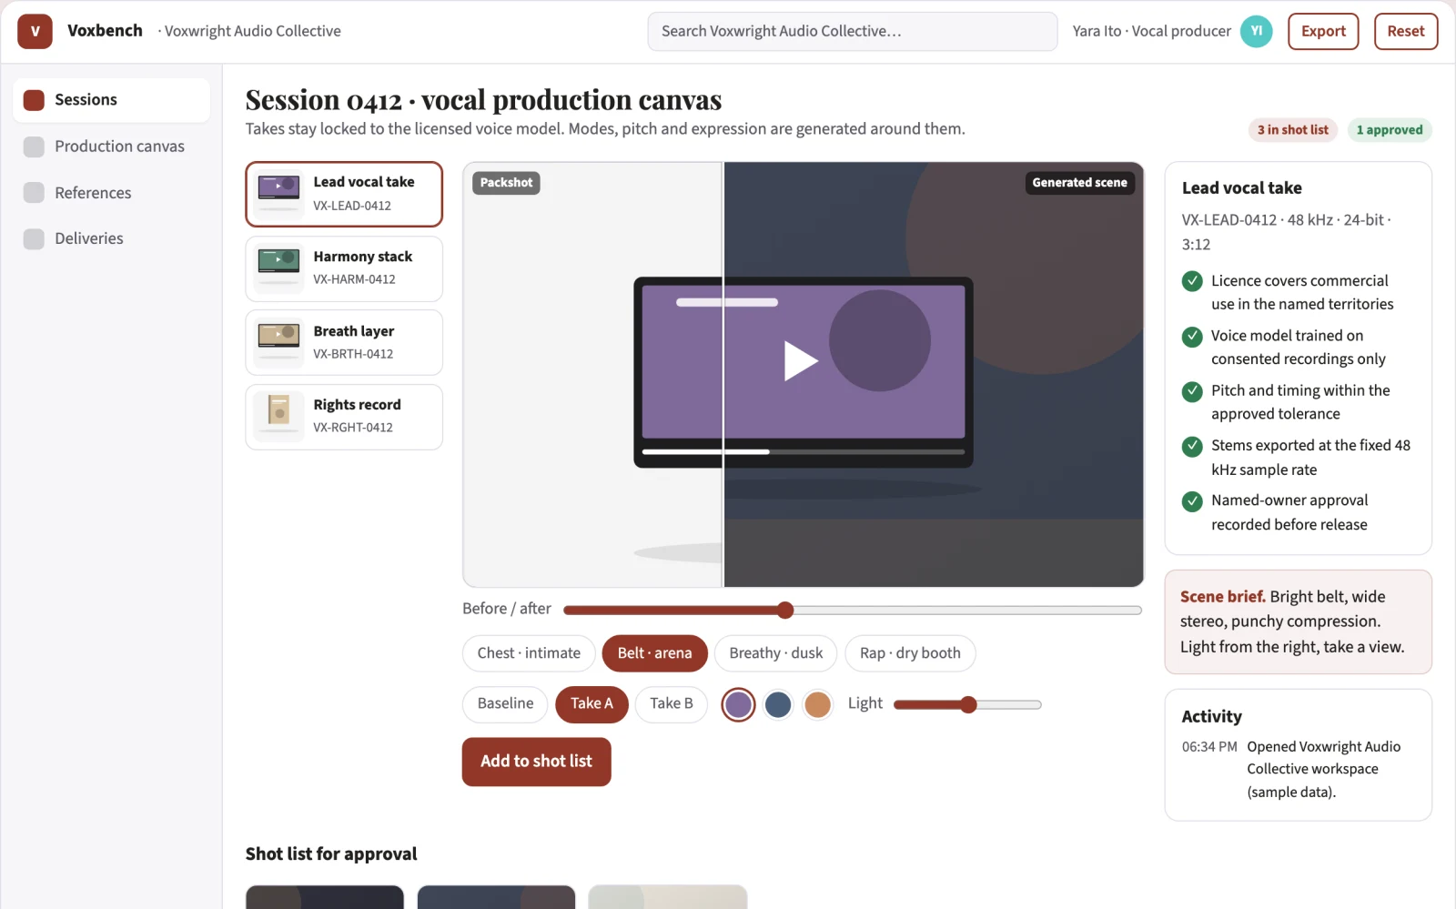Click the Sessions sidebar icon

pos(34,100)
